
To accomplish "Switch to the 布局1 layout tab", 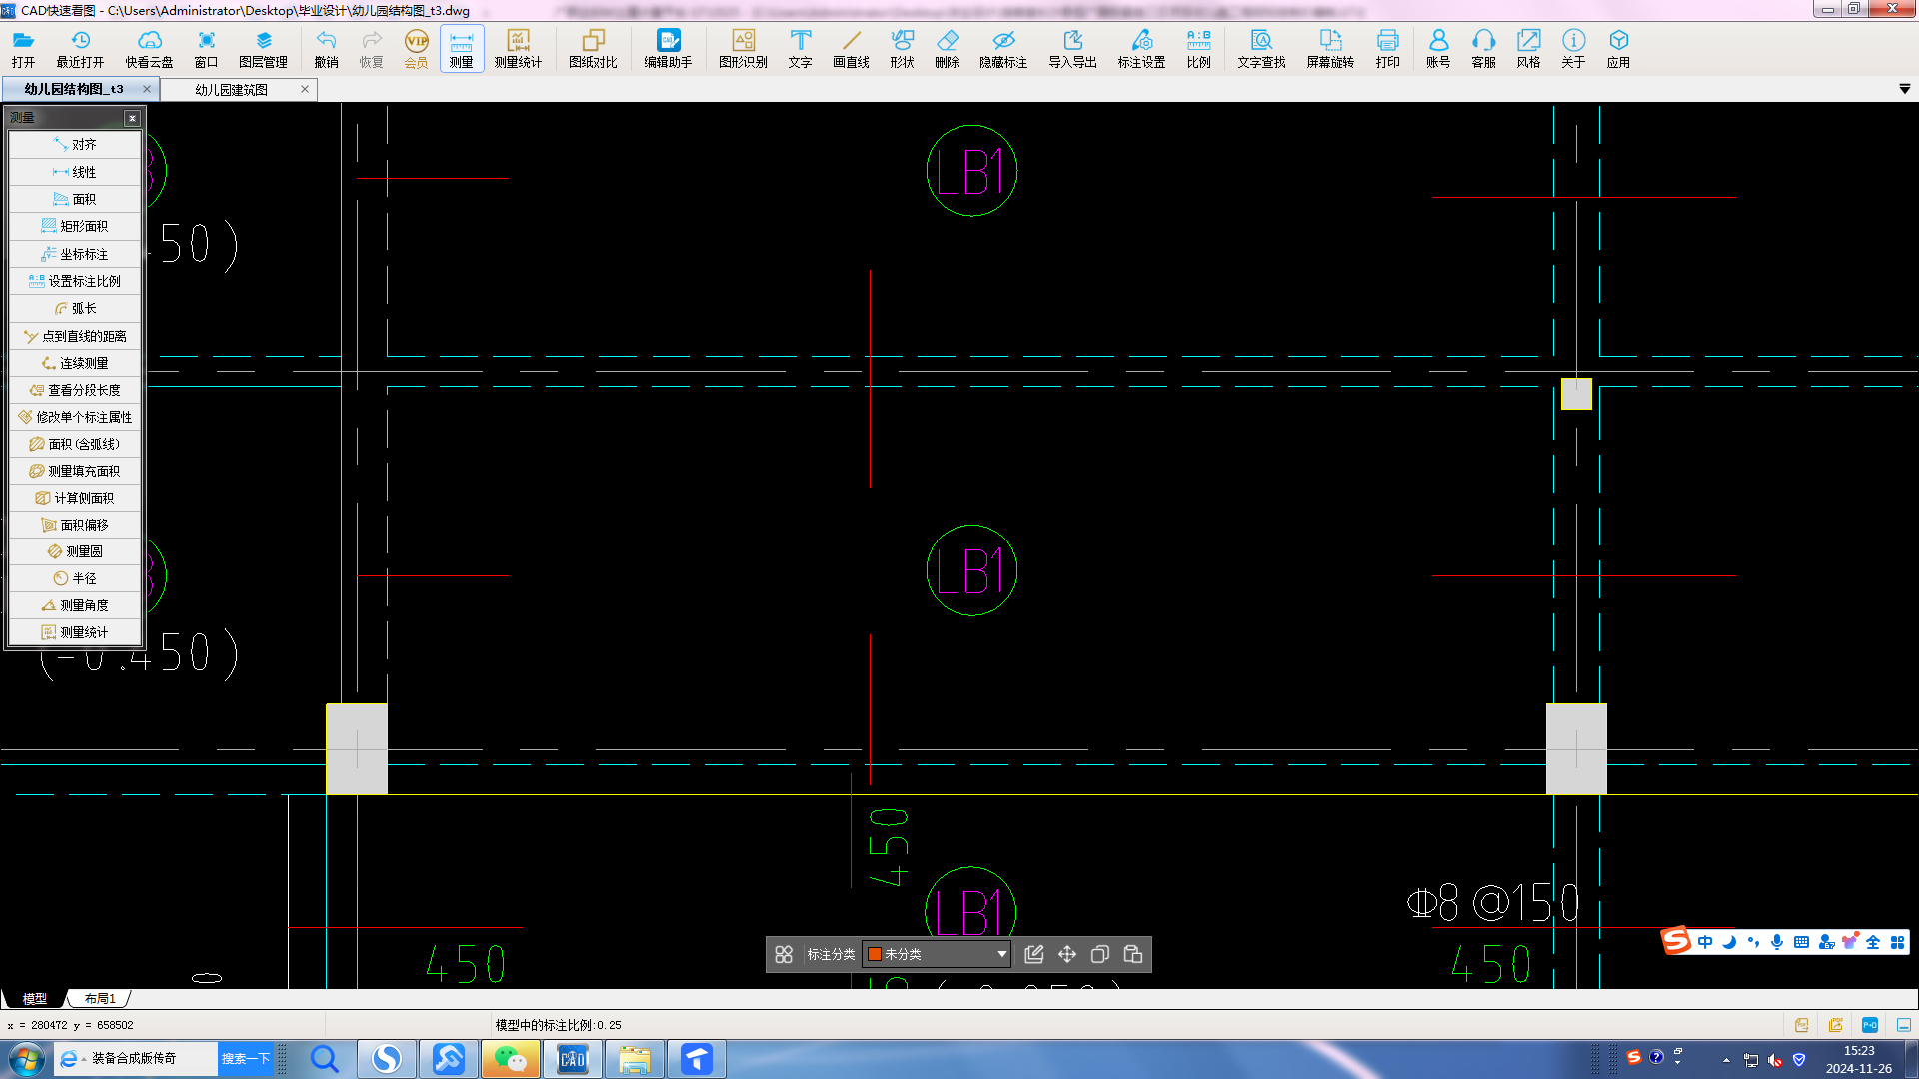I will point(100,998).
